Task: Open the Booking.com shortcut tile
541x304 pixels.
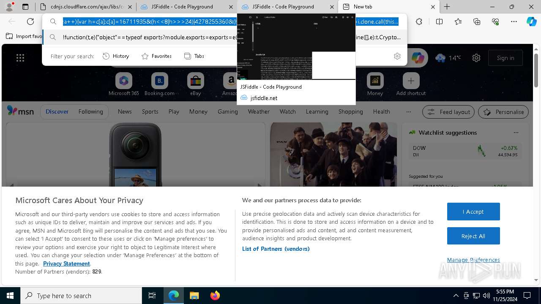Action: pos(159,84)
